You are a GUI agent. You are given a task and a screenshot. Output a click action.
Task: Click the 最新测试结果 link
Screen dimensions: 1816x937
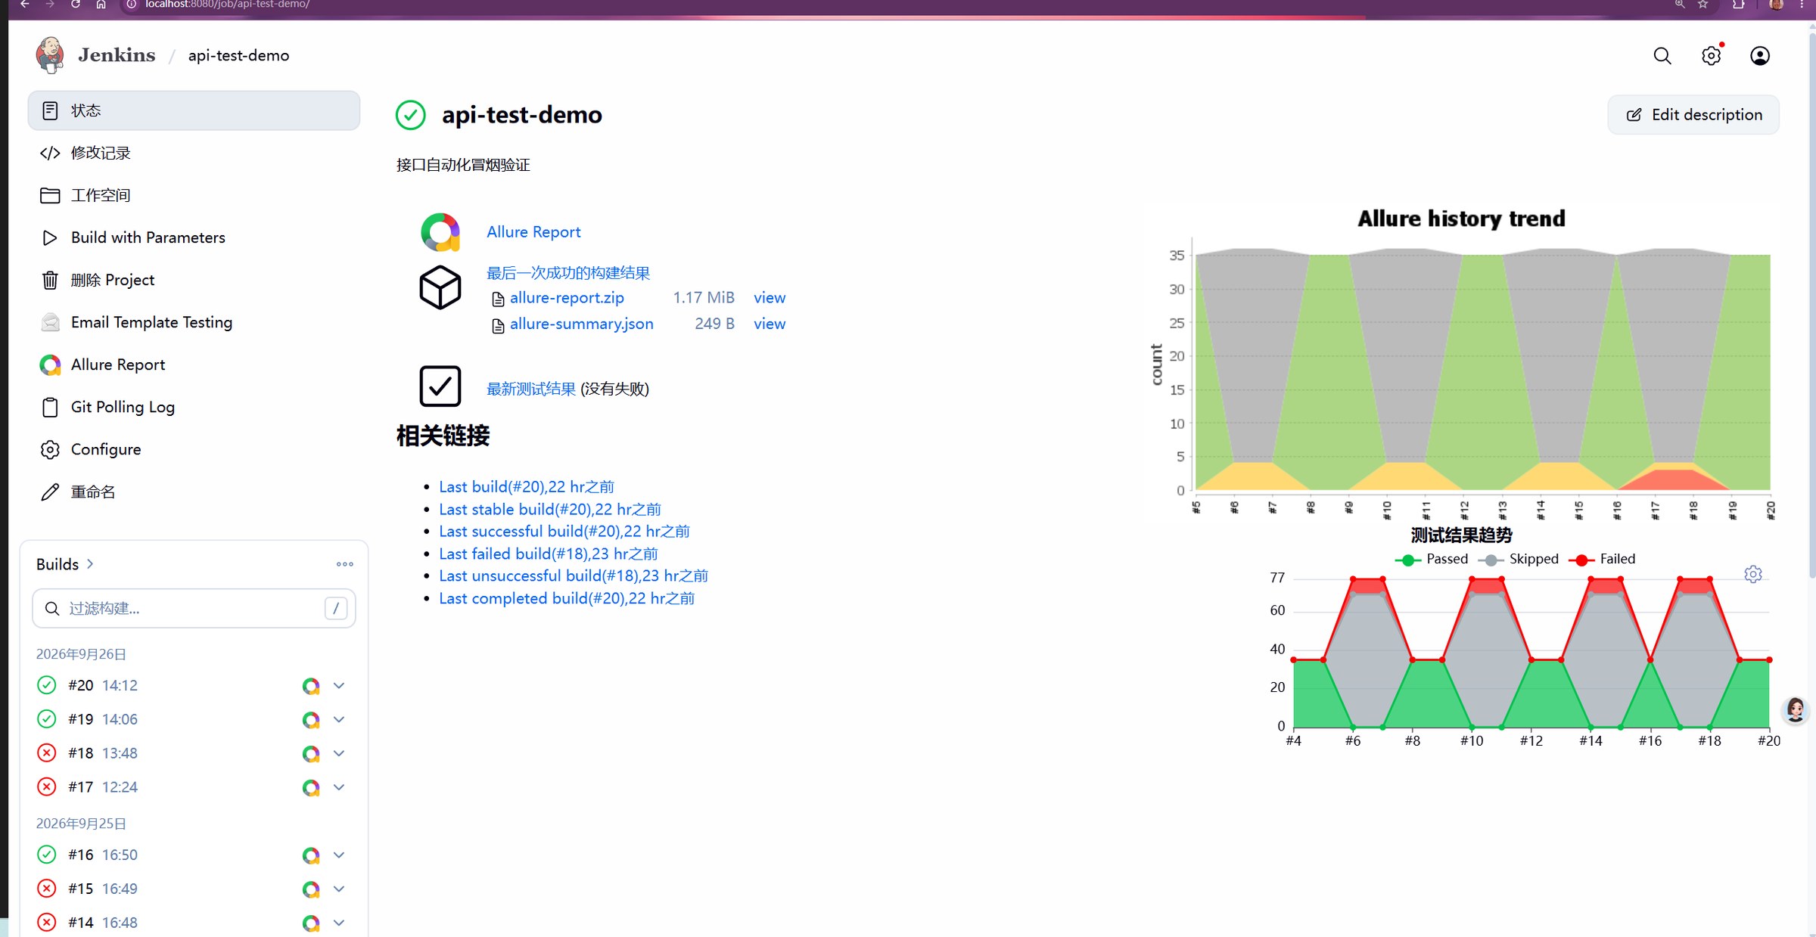pyautogui.click(x=531, y=389)
